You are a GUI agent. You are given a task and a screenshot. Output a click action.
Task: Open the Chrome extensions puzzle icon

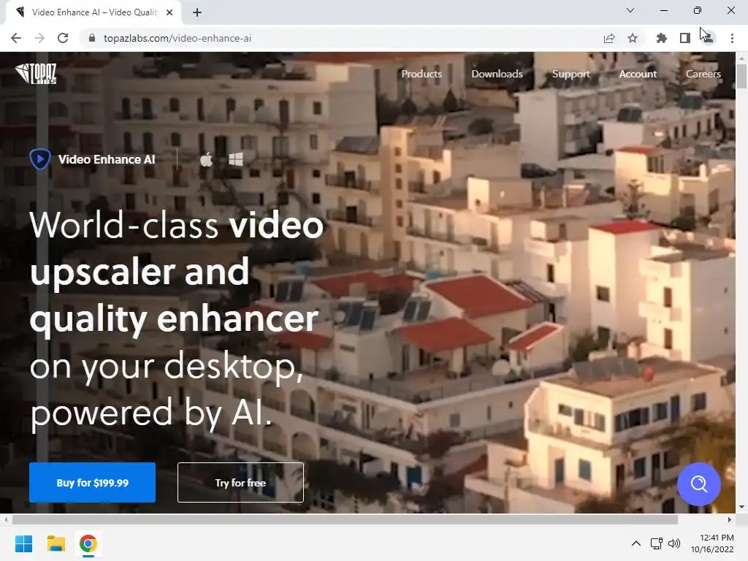click(662, 38)
